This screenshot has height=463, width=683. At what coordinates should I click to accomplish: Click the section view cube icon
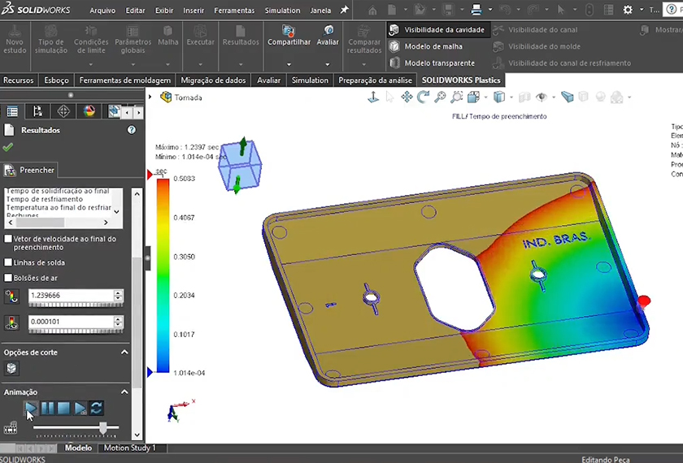coord(473,97)
